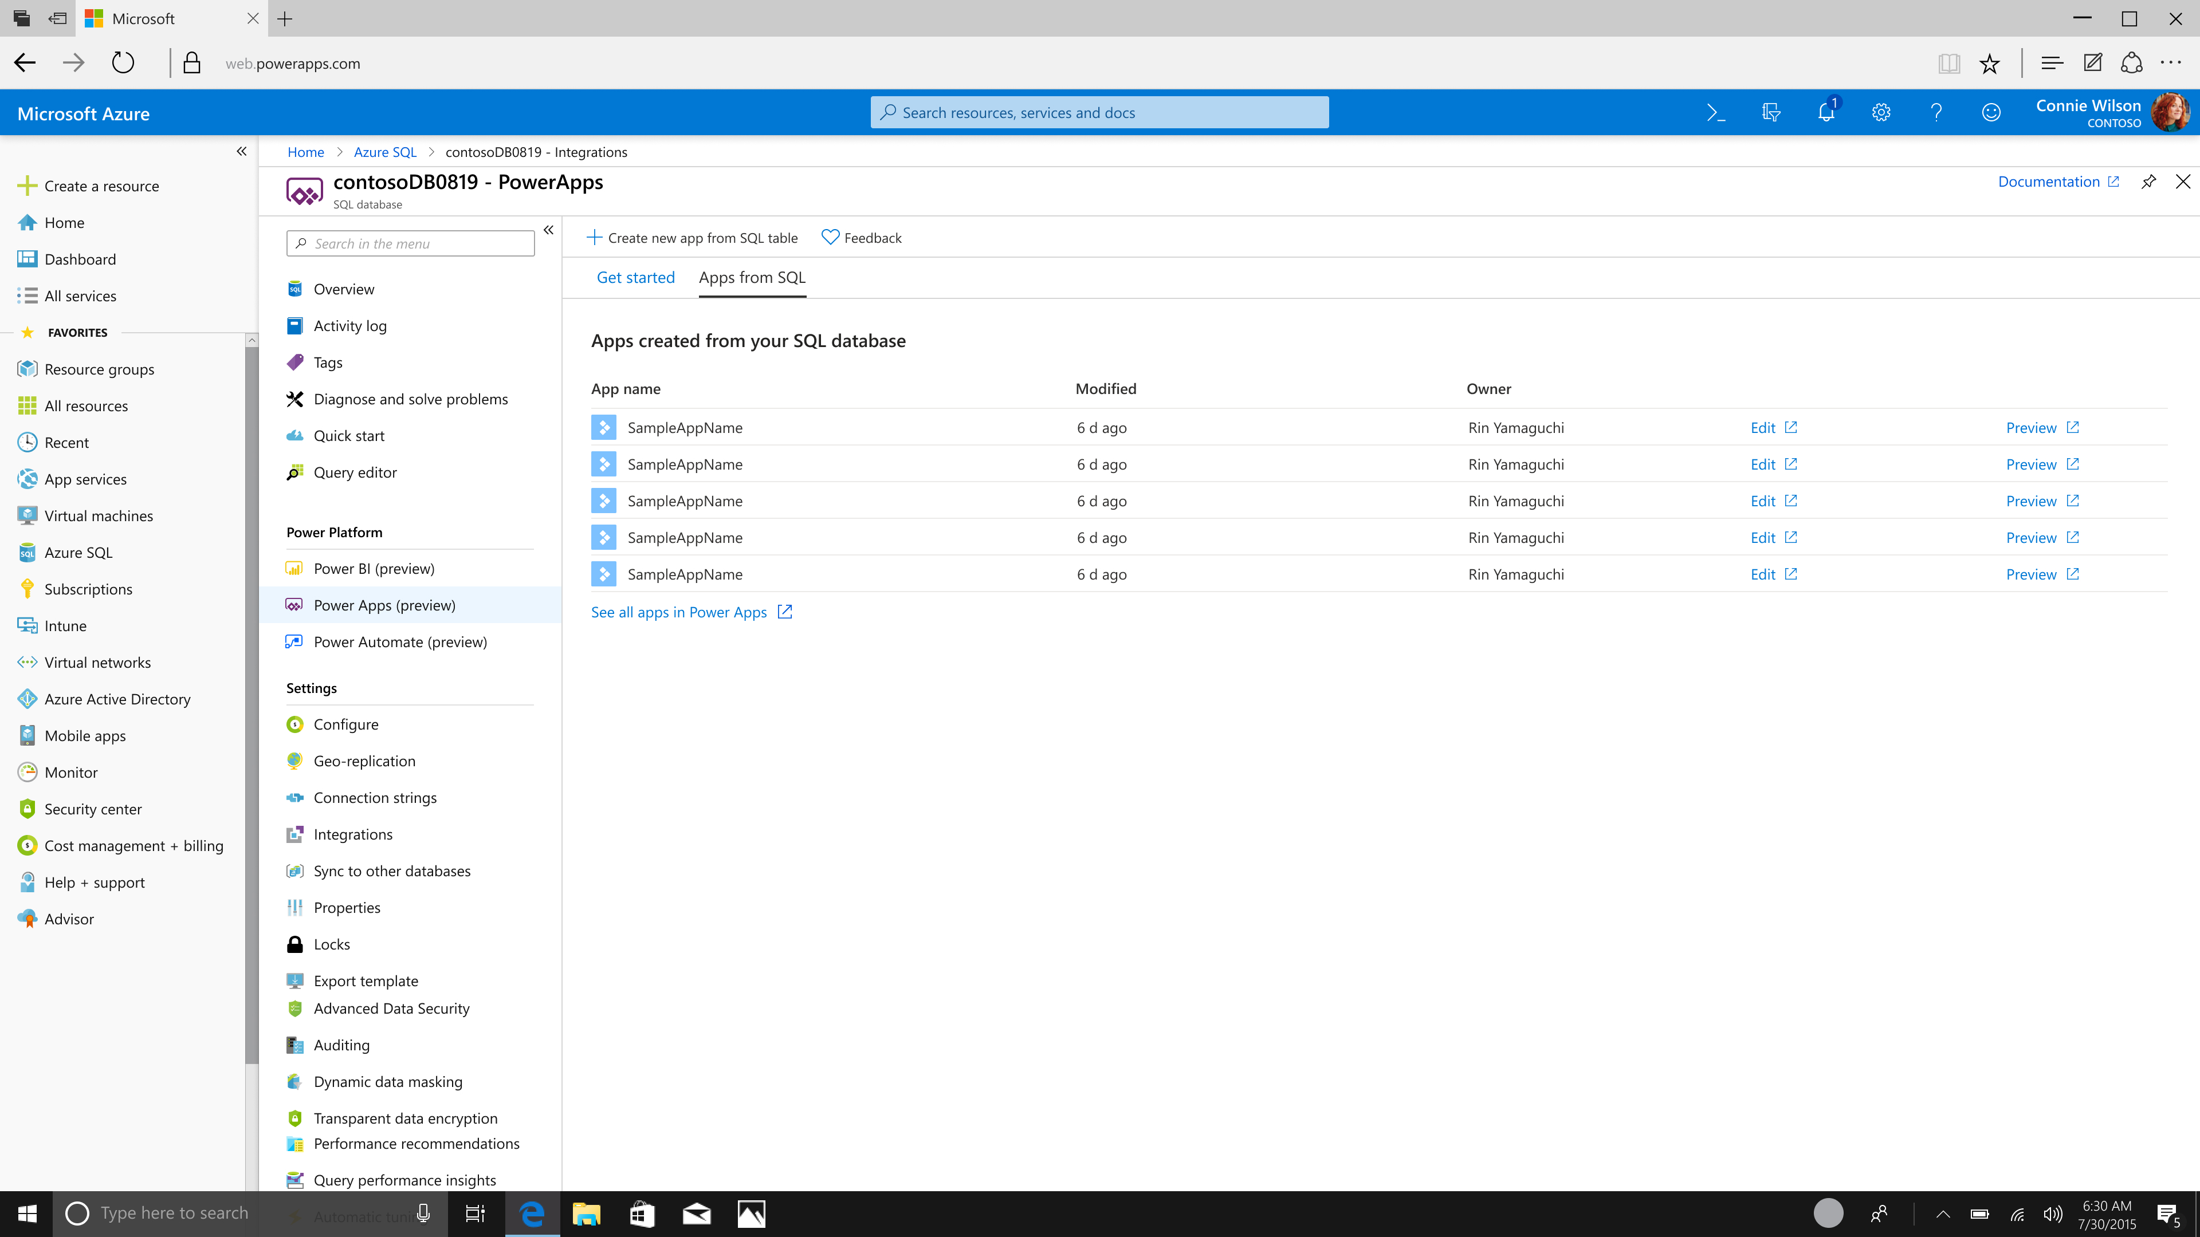Screen dimensions: 2200x1237
Task: Switch to the Get started tab
Action: click(x=635, y=277)
